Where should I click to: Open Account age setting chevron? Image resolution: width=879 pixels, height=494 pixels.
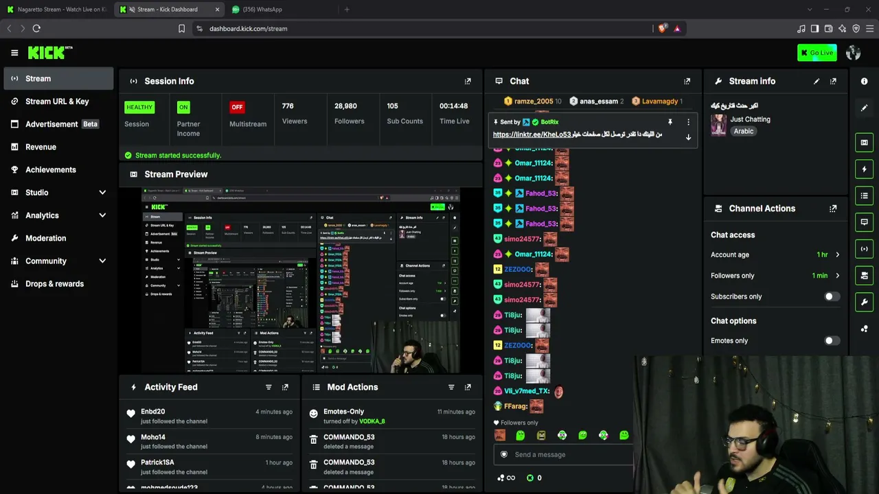pyautogui.click(x=837, y=255)
